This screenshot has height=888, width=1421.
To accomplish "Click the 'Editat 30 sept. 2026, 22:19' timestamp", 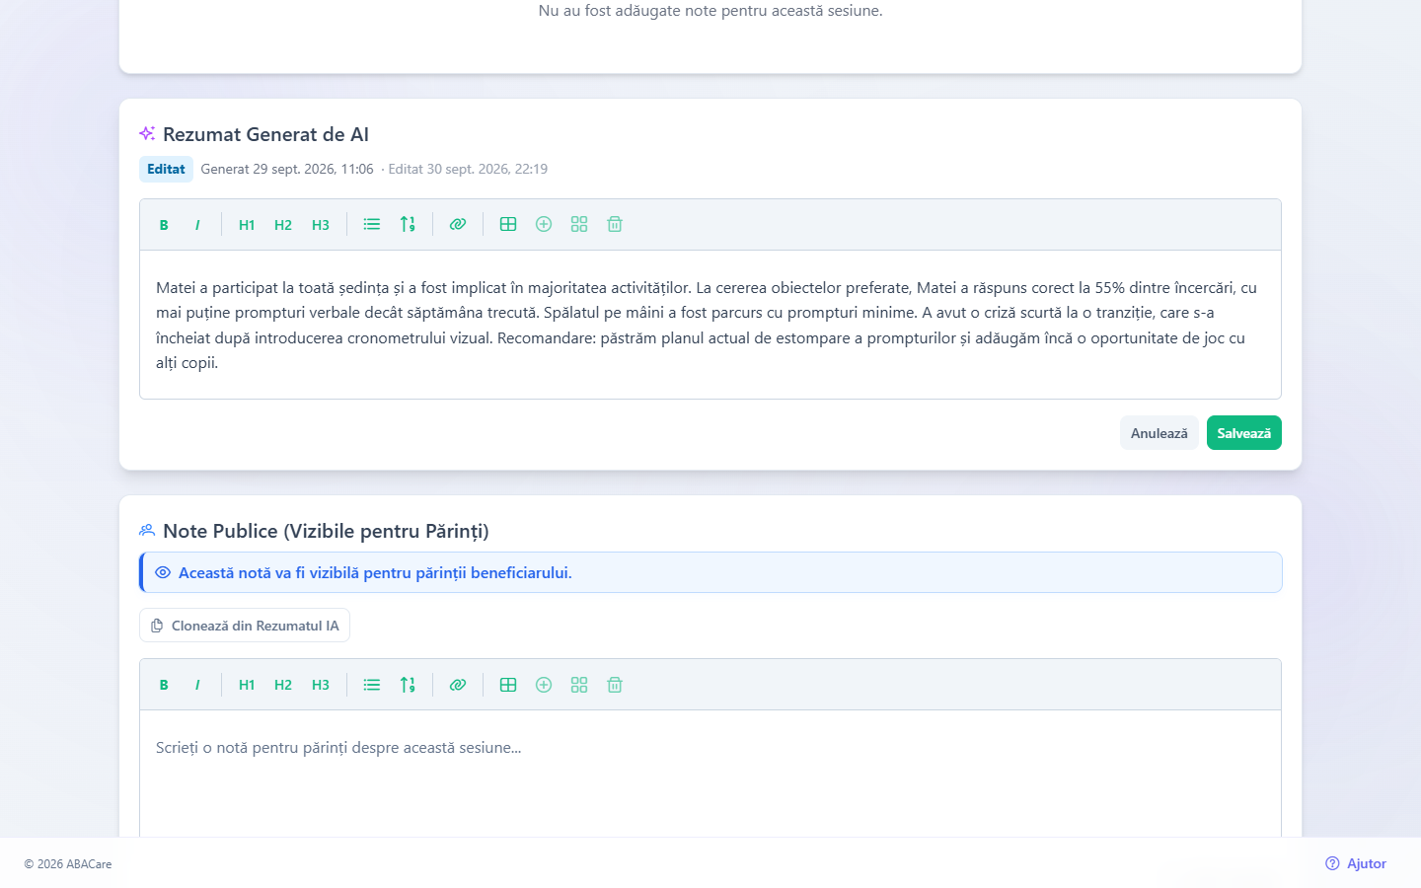I will pos(468,169).
